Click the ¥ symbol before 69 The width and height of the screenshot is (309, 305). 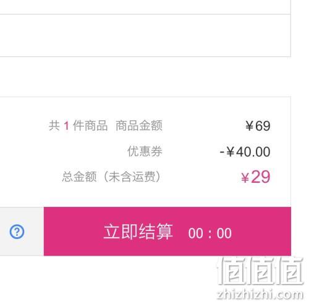(249, 126)
